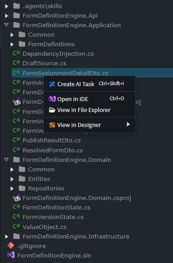The width and height of the screenshot is (173, 263).
Task: Click the FormDefinitions folder icon
Action: (x=22, y=44)
